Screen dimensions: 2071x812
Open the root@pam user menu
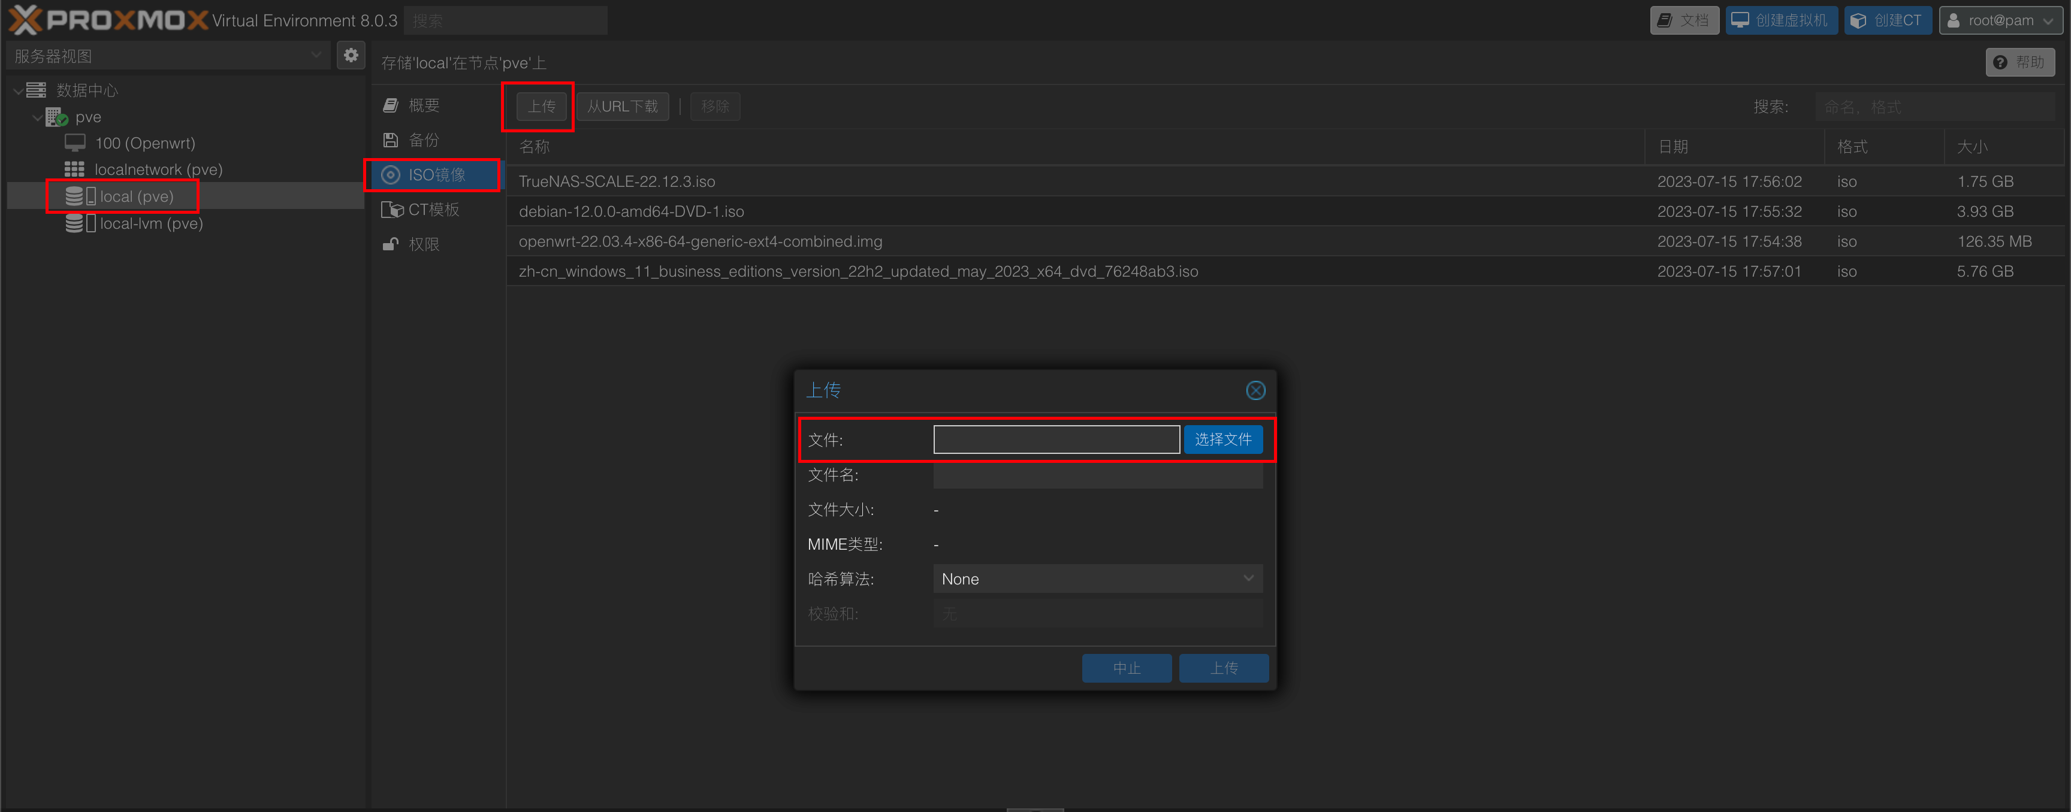(2000, 20)
